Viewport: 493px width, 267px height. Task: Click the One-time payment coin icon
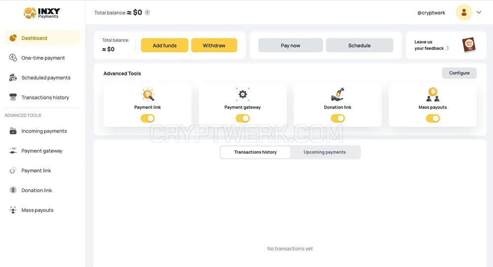13,58
